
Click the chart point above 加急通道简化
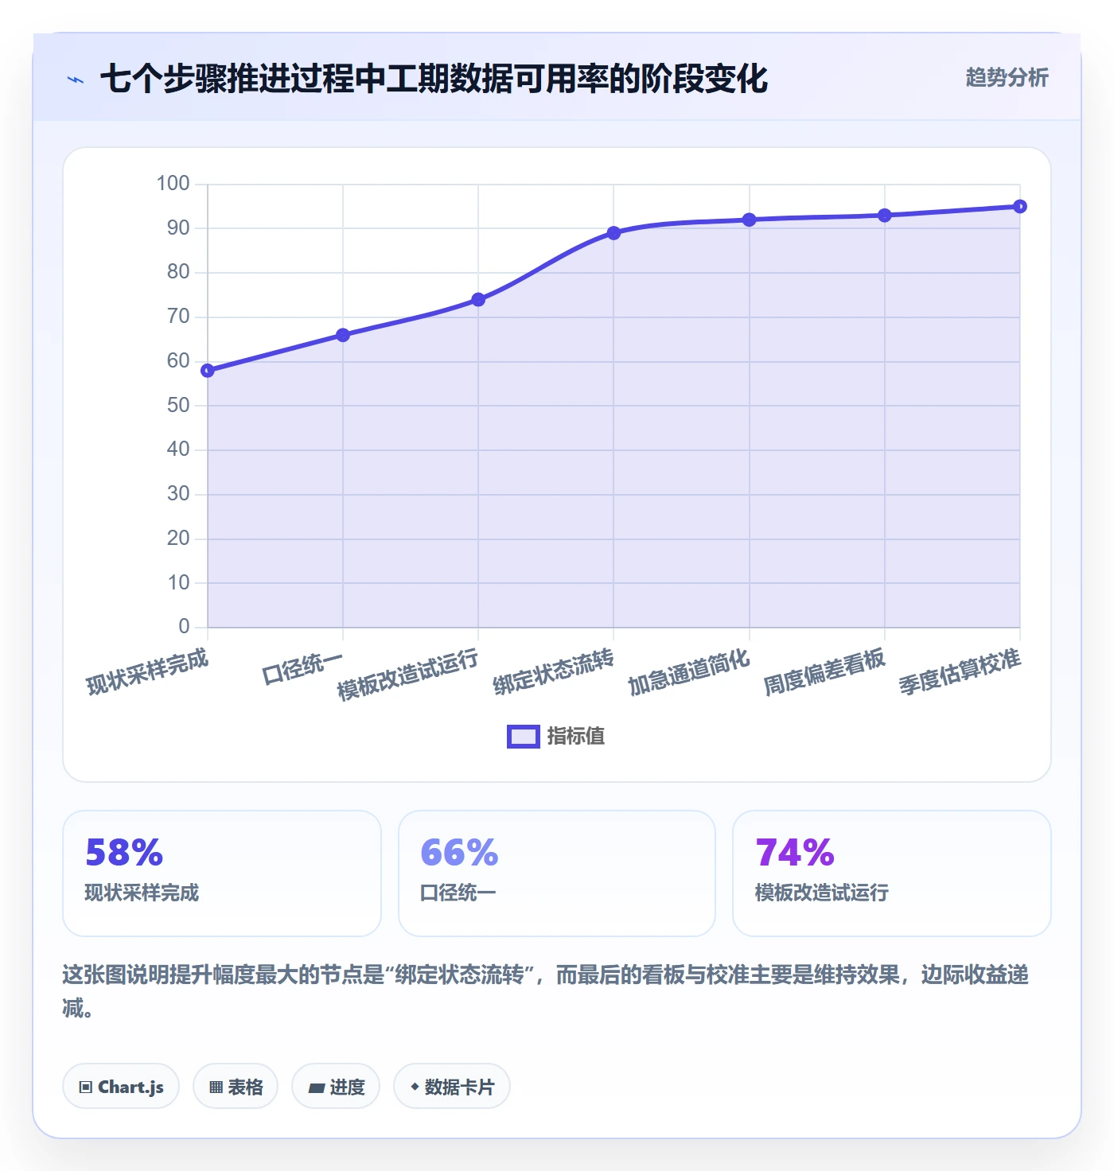pos(749,220)
